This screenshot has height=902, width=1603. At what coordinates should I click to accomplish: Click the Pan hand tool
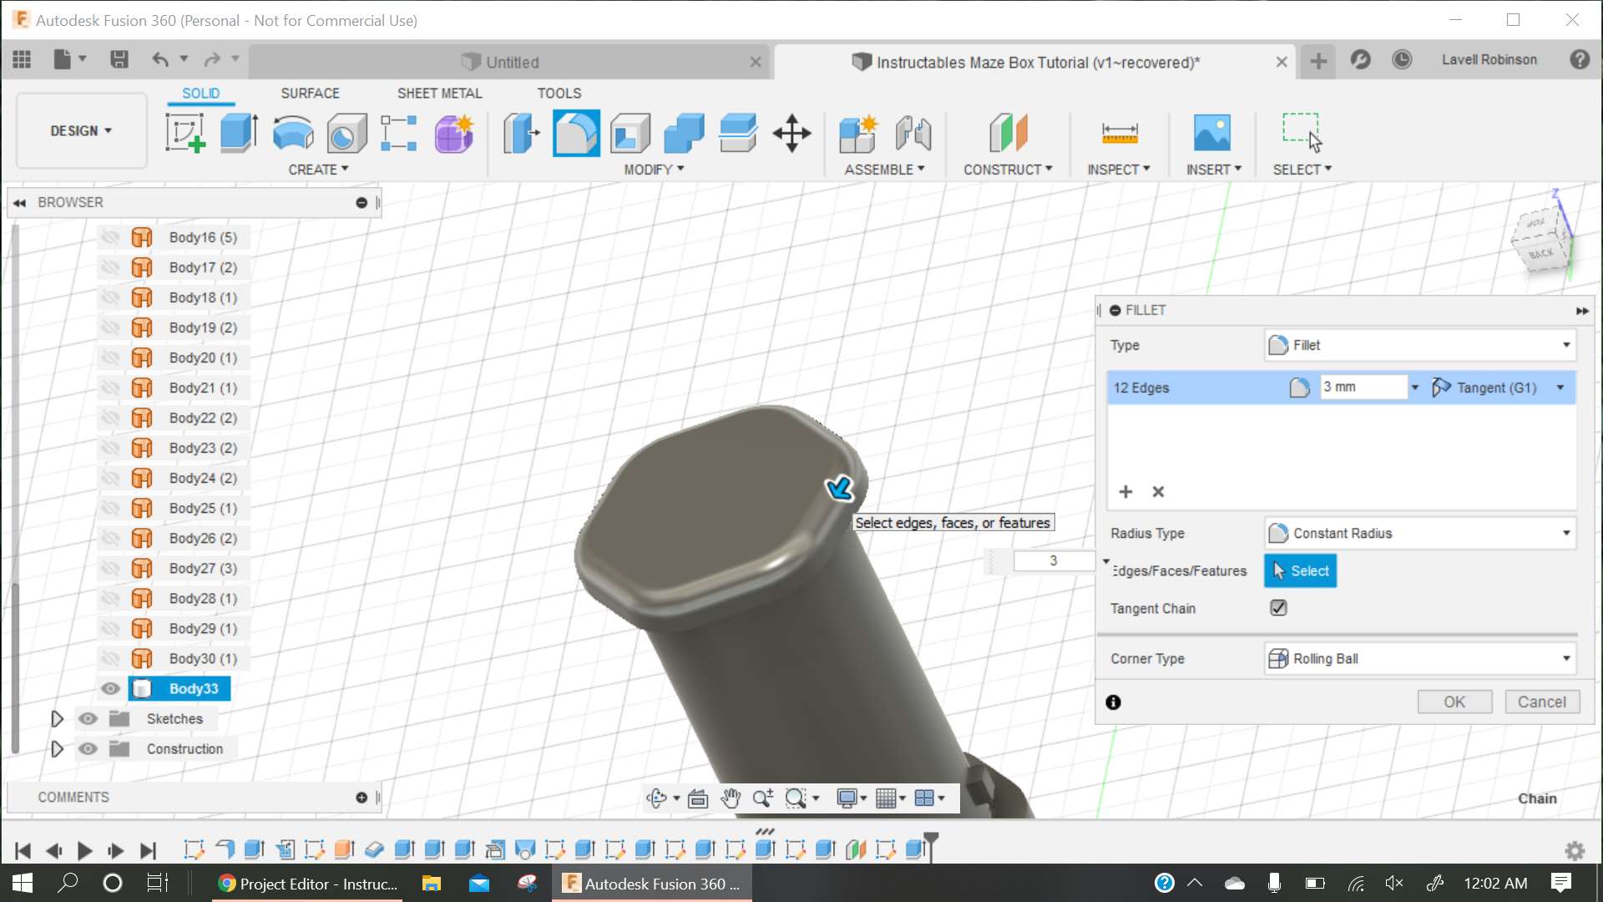(x=731, y=798)
